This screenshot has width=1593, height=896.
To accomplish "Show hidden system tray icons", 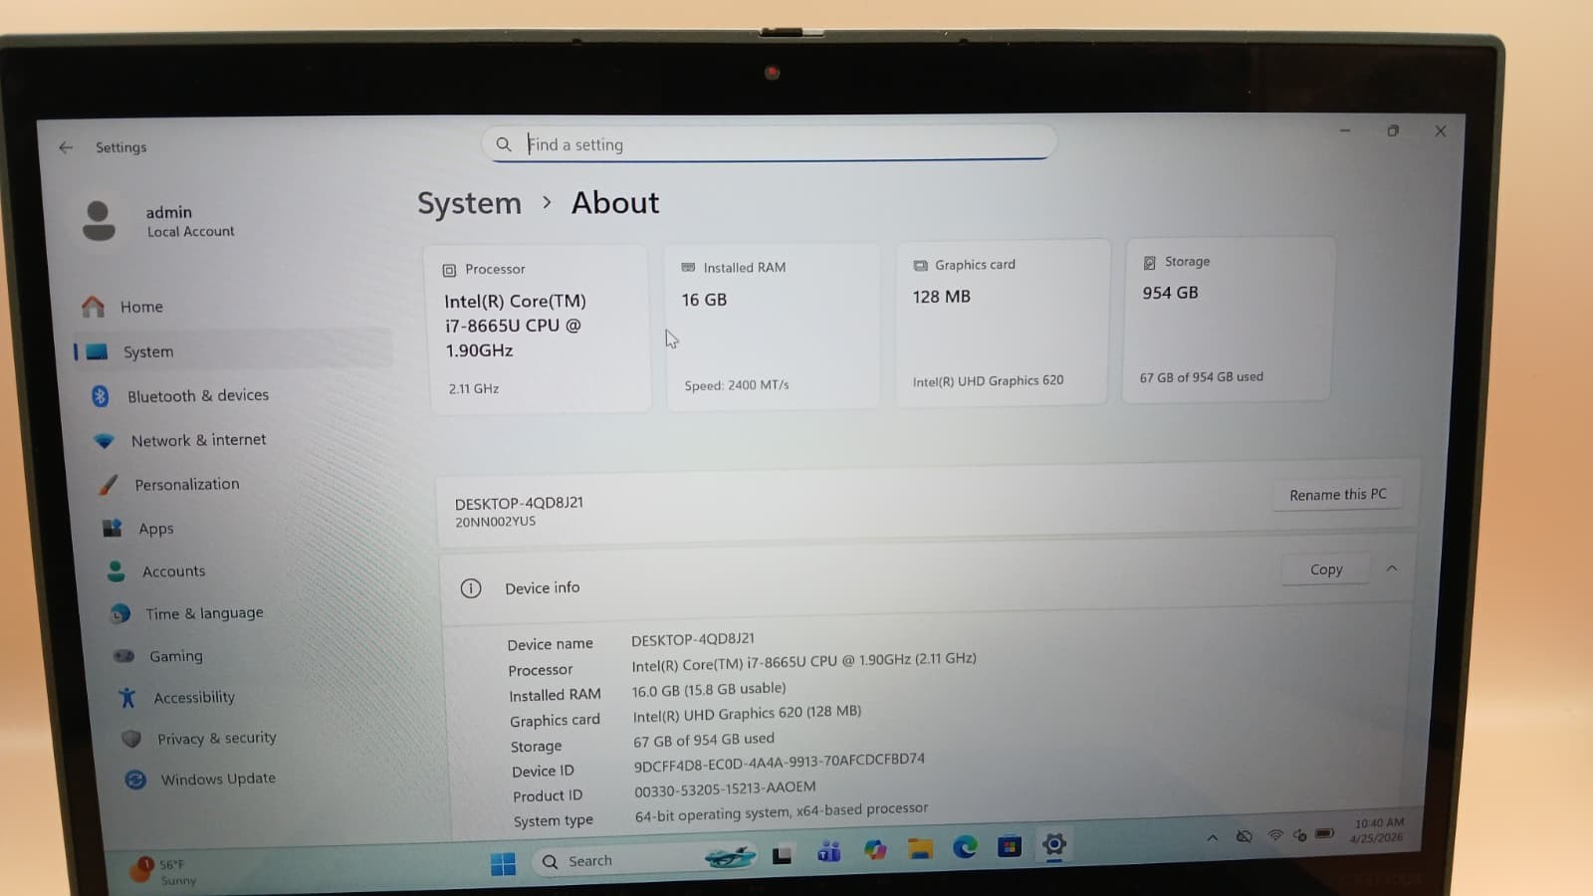I will pos(1212,838).
